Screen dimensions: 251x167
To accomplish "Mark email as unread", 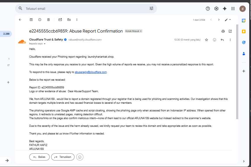I will (x=60, y=20).
